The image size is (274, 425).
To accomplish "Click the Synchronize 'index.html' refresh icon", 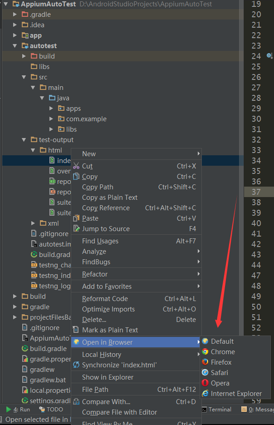I will tap(76, 365).
